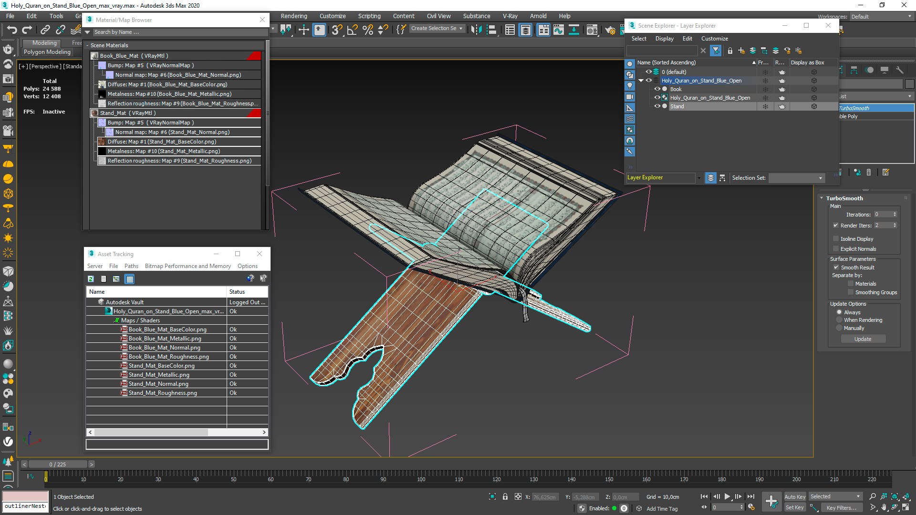The image size is (916, 515).
Task: Click the Auto Key button
Action: [795, 497]
